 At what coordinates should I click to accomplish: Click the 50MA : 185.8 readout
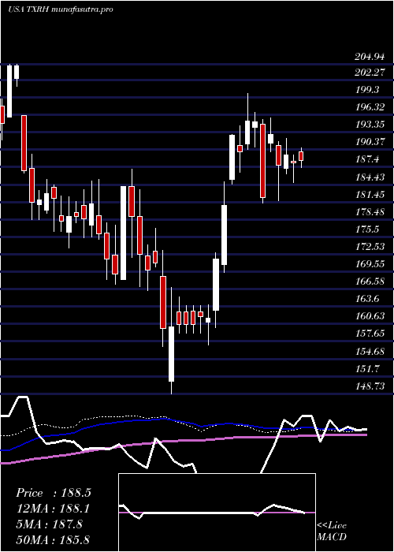53,539
